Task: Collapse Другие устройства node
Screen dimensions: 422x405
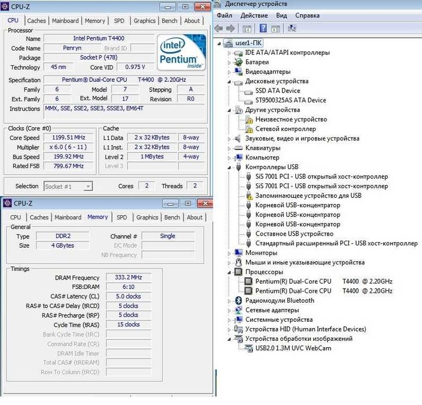Action: (x=229, y=110)
